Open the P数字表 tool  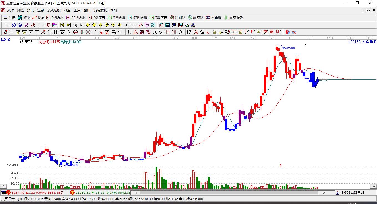[x=97, y=17]
